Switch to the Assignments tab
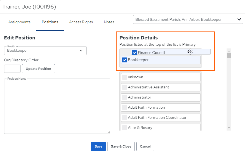This screenshot has width=245, height=153. [x=19, y=22]
